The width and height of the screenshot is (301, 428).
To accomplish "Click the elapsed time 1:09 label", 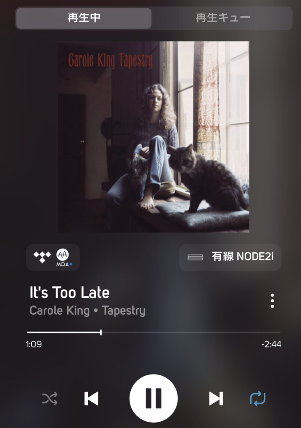I will pos(34,344).
